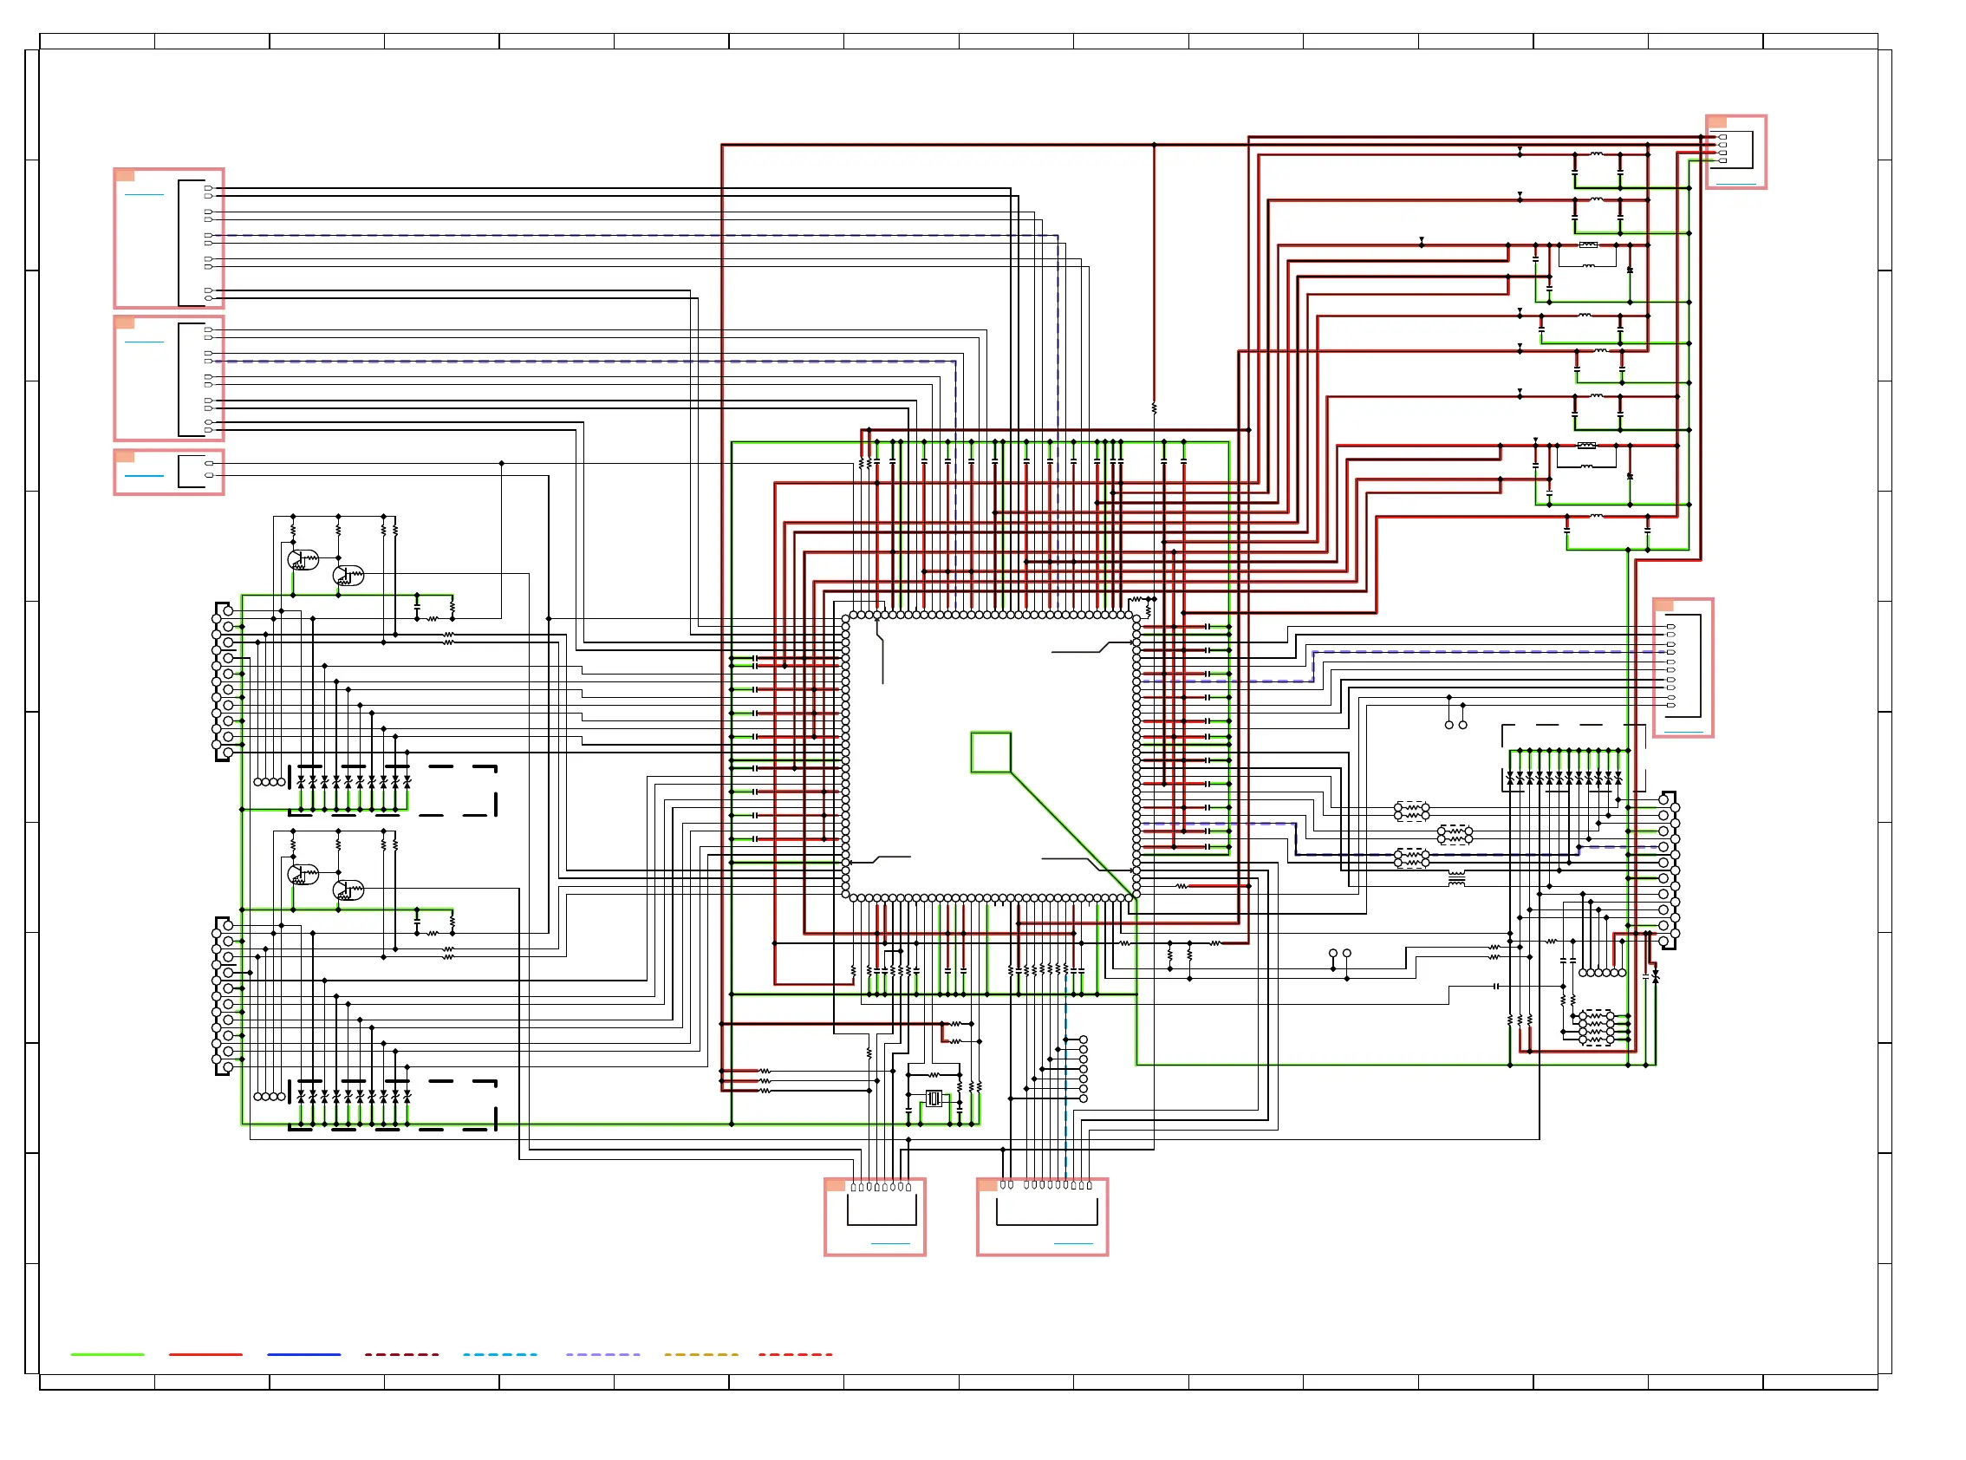Select the pink connector block in upper-right corner
Screen dimensions: 1966x1460
point(1735,152)
